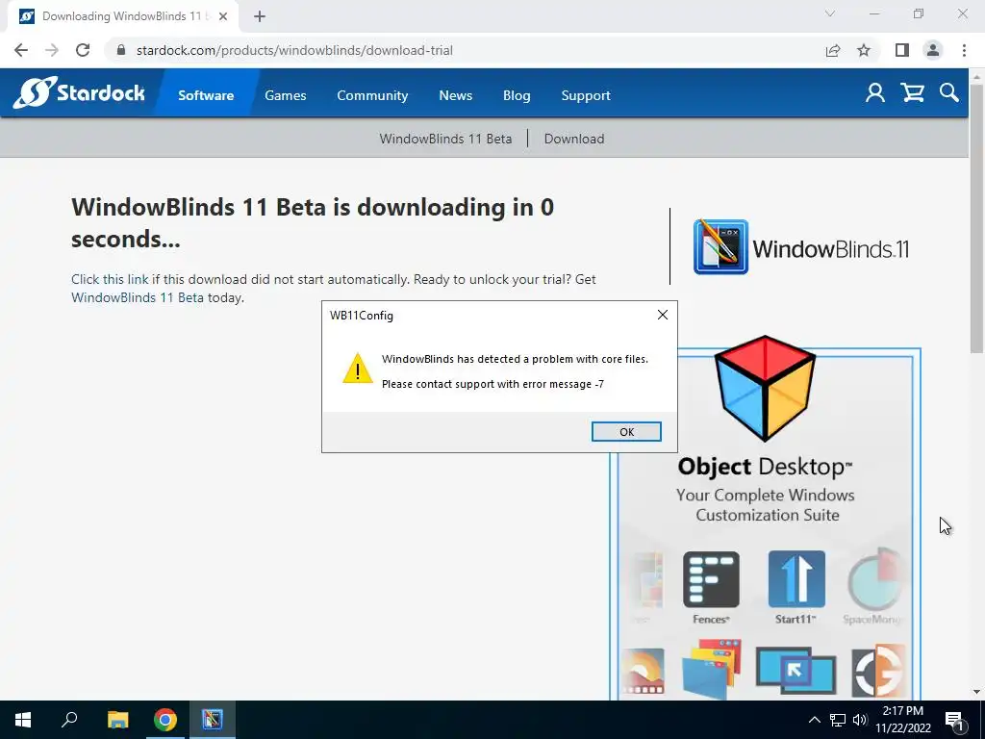This screenshot has height=739, width=985.
Task: Close the Downloading WindowBlinds tab
Action: 223,17
